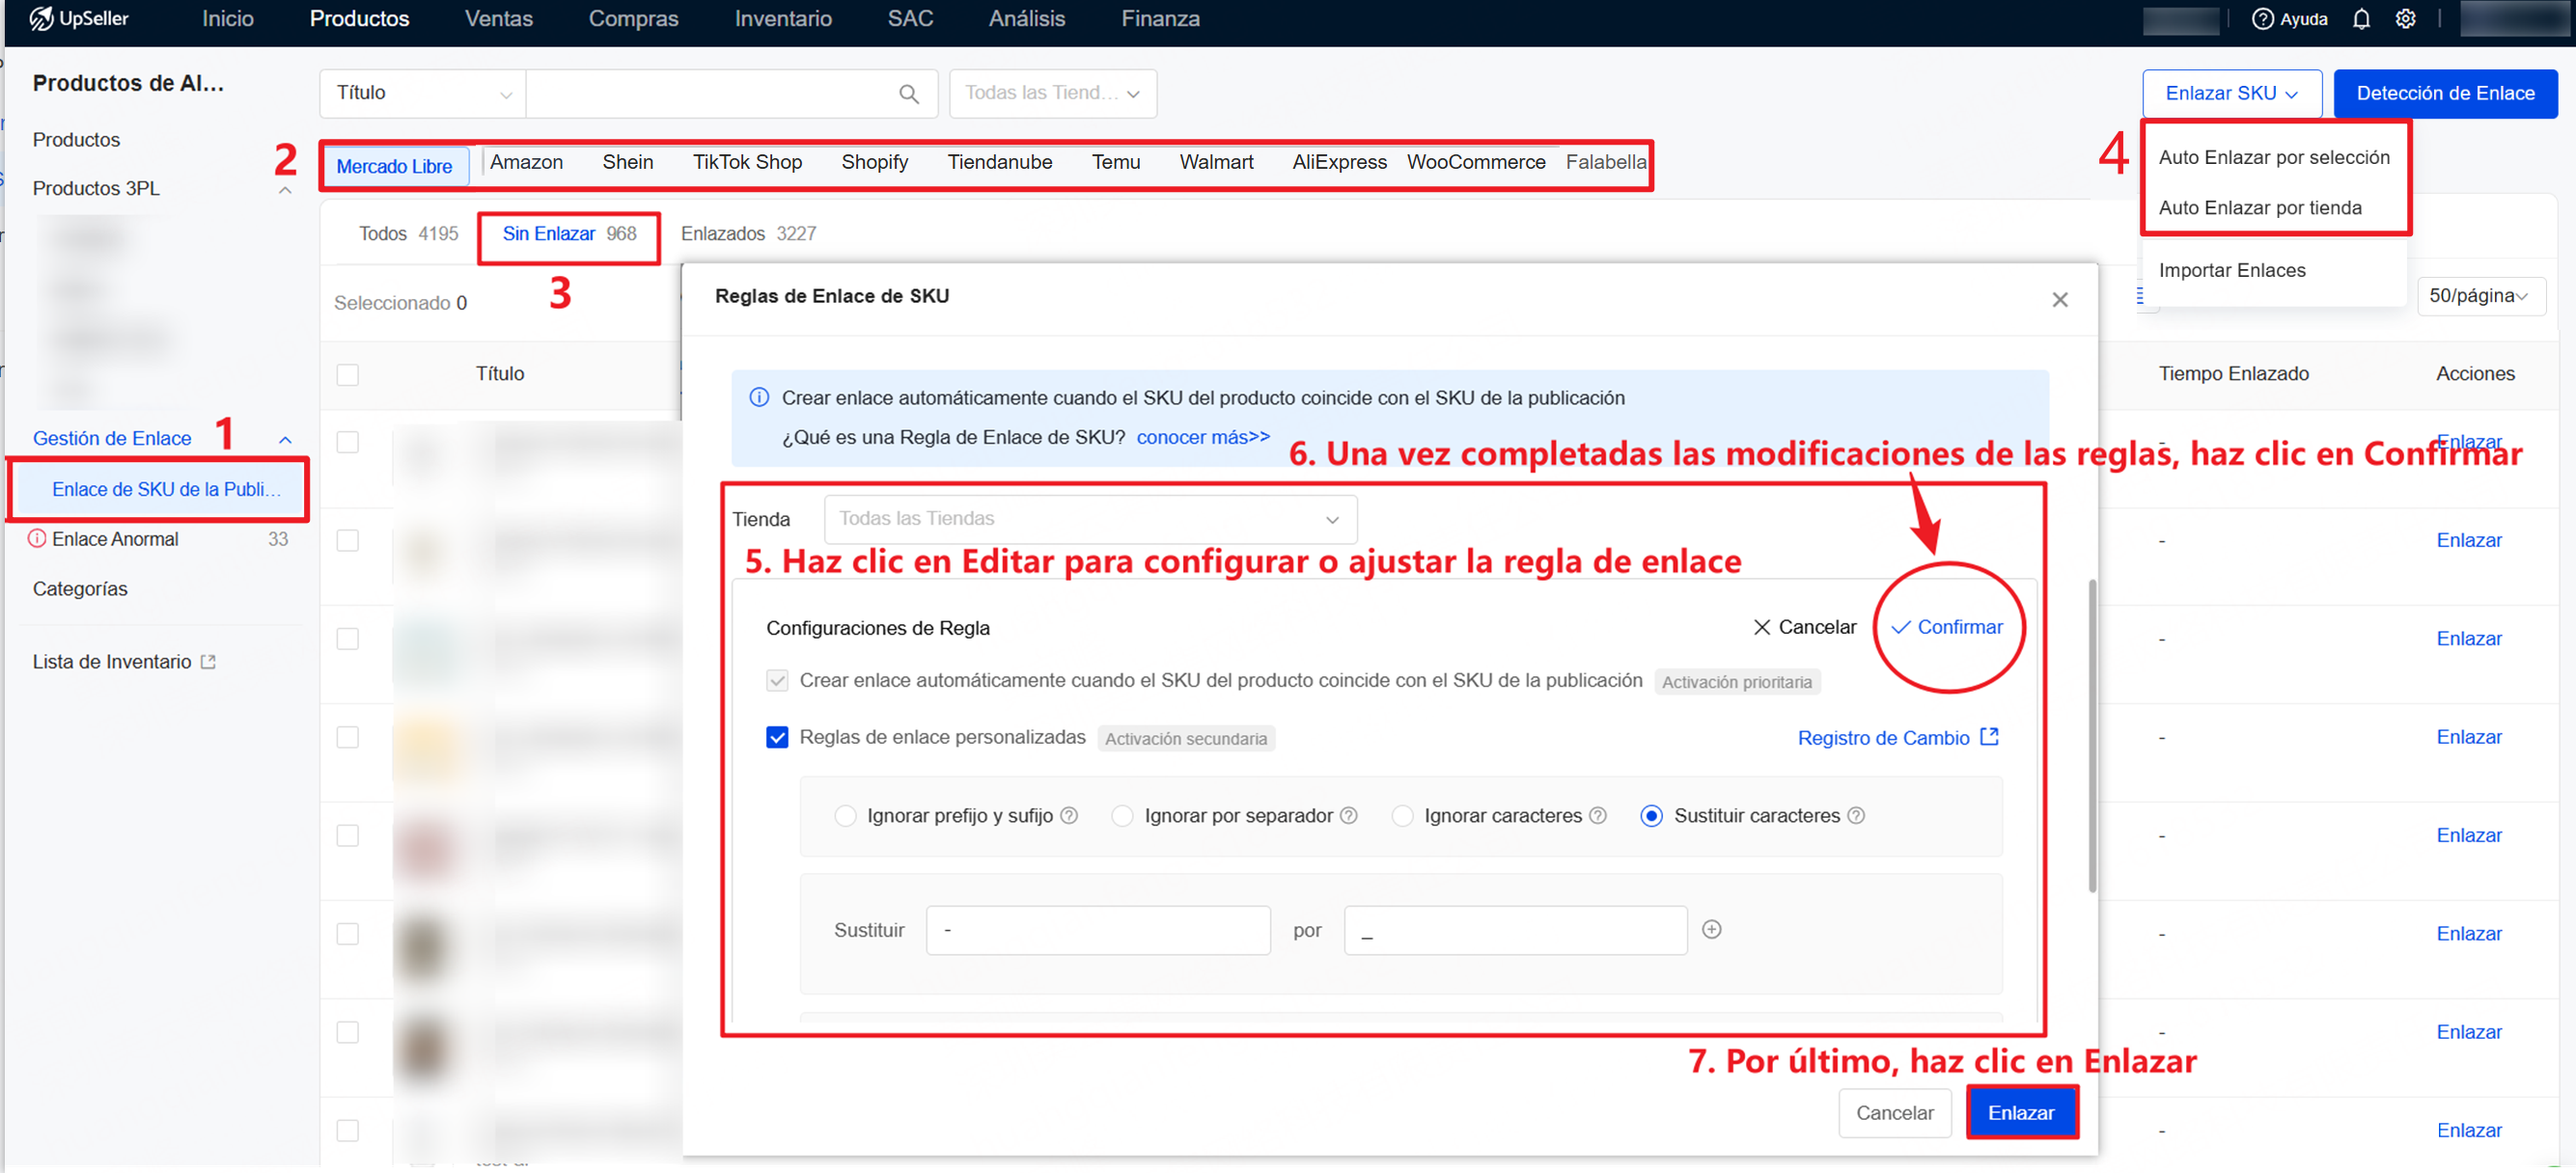Switch to the Amazon platform tab

click(x=526, y=162)
